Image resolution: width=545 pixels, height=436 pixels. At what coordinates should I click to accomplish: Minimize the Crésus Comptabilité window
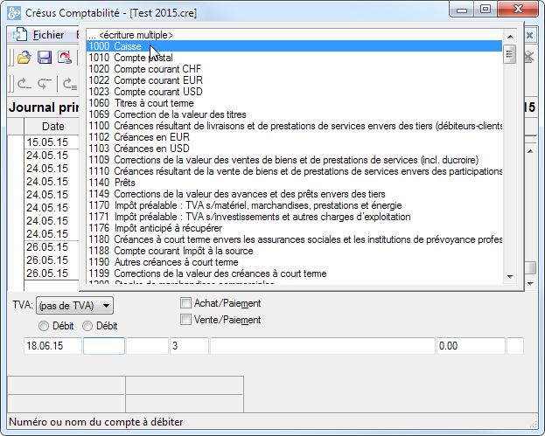(462, 10)
